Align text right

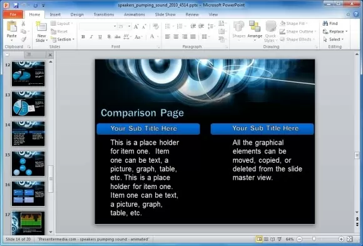tap(185, 36)
